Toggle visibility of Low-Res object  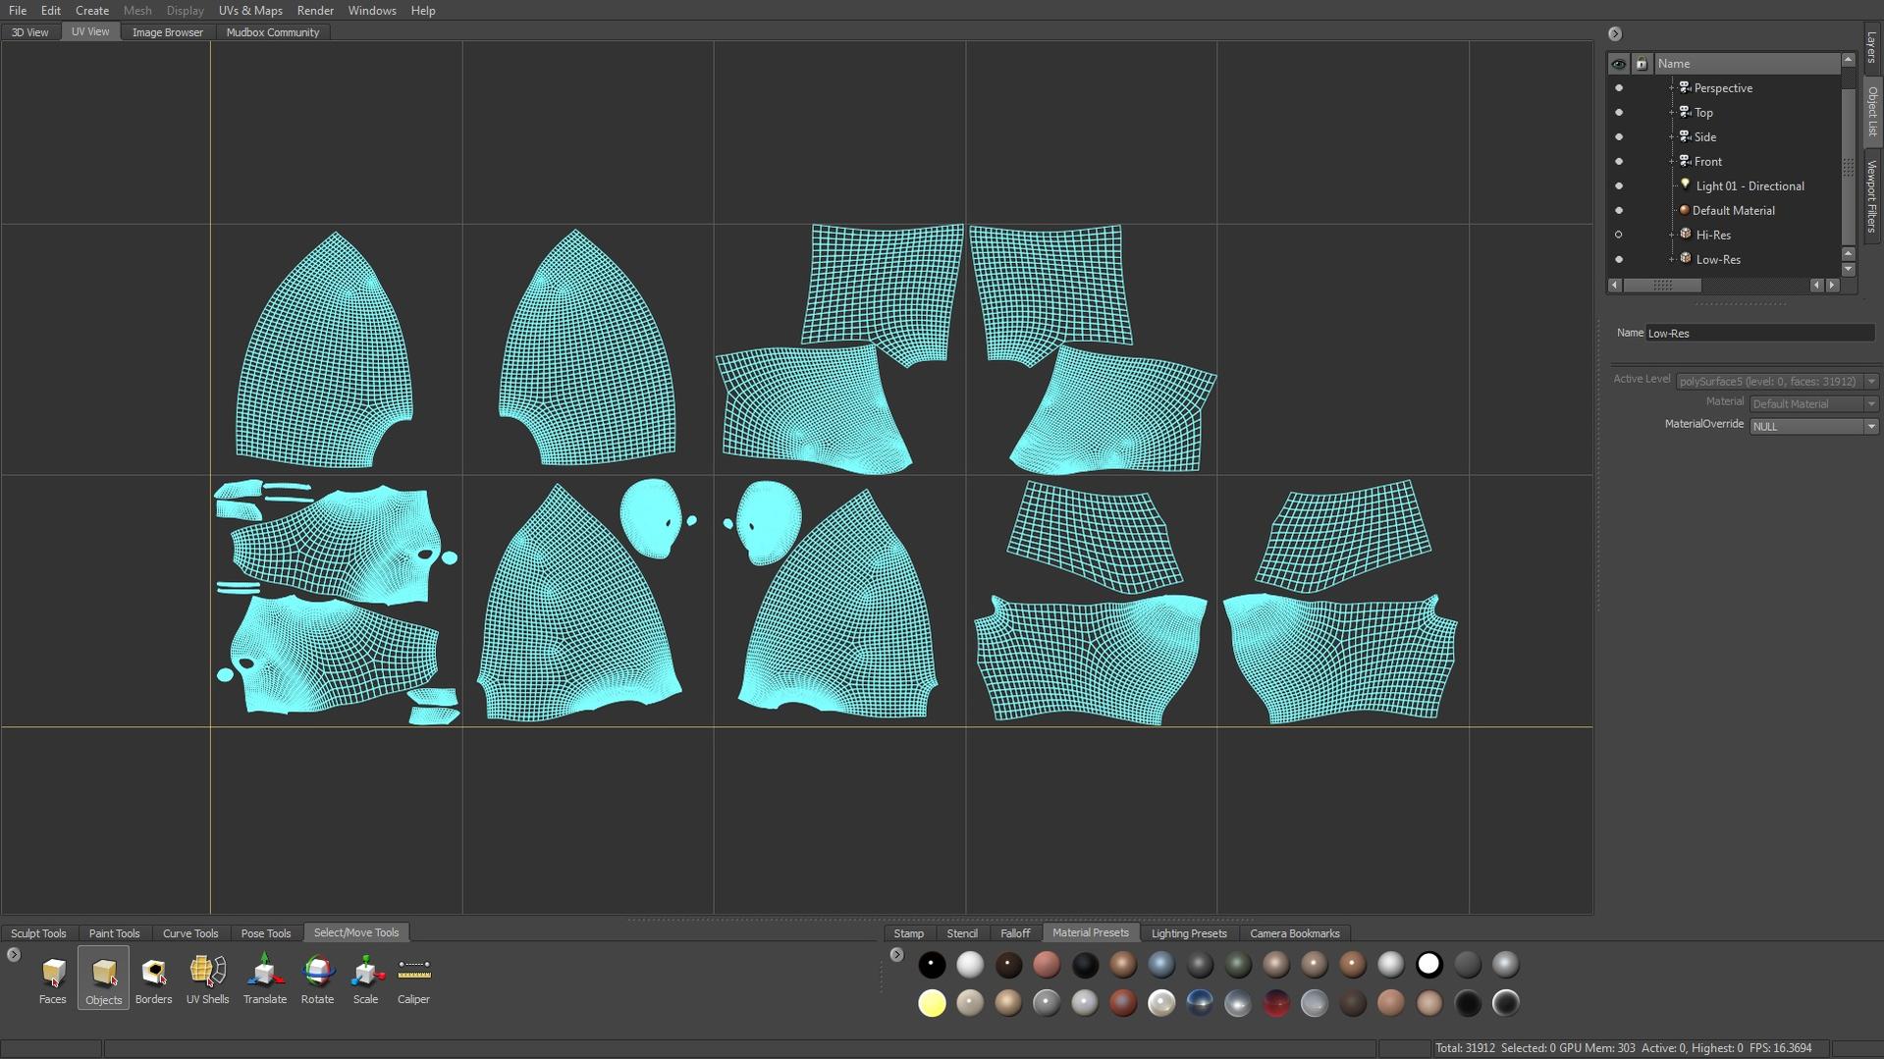coord(1618,259)
